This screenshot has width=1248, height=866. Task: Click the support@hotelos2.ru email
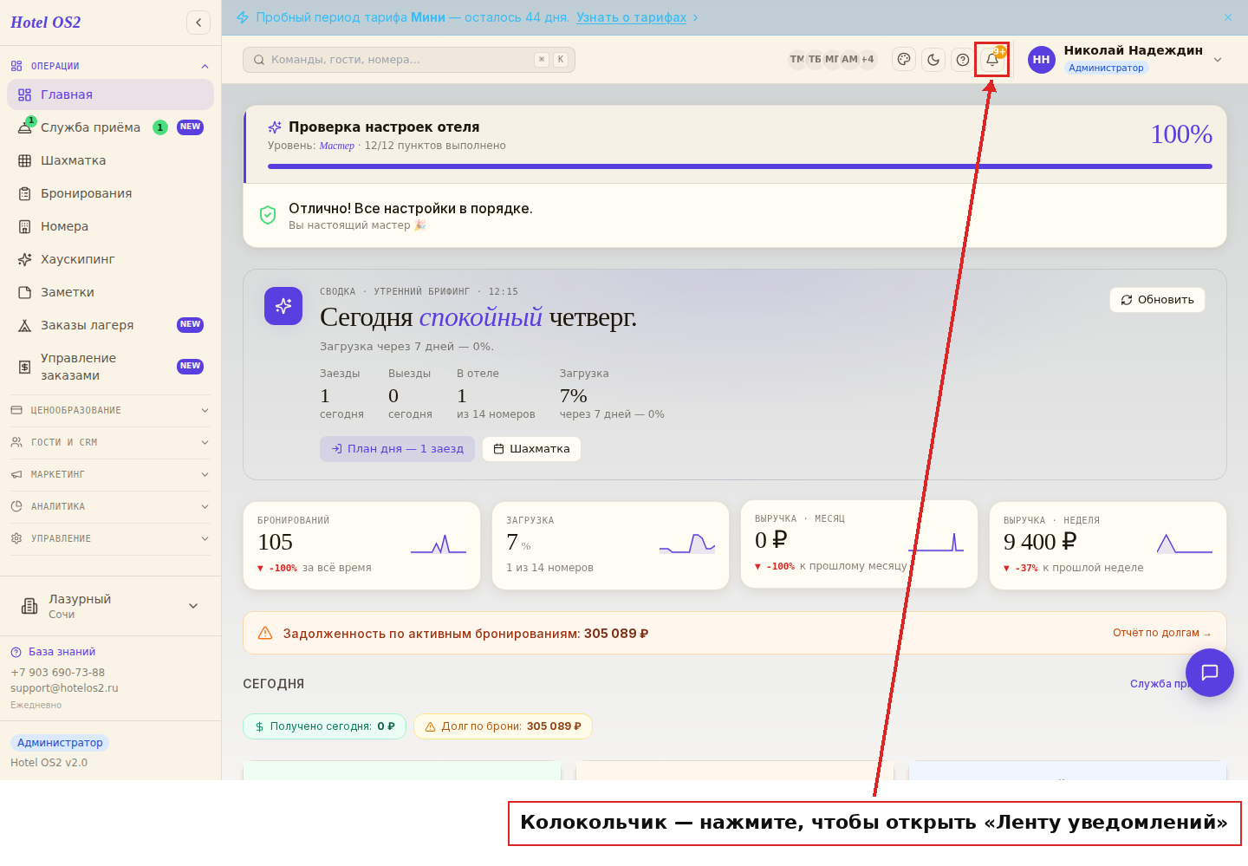click(64, 688)
